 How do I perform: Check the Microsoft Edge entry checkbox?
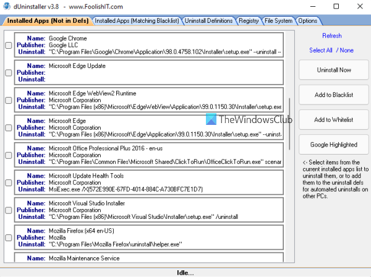click(9, 128)
